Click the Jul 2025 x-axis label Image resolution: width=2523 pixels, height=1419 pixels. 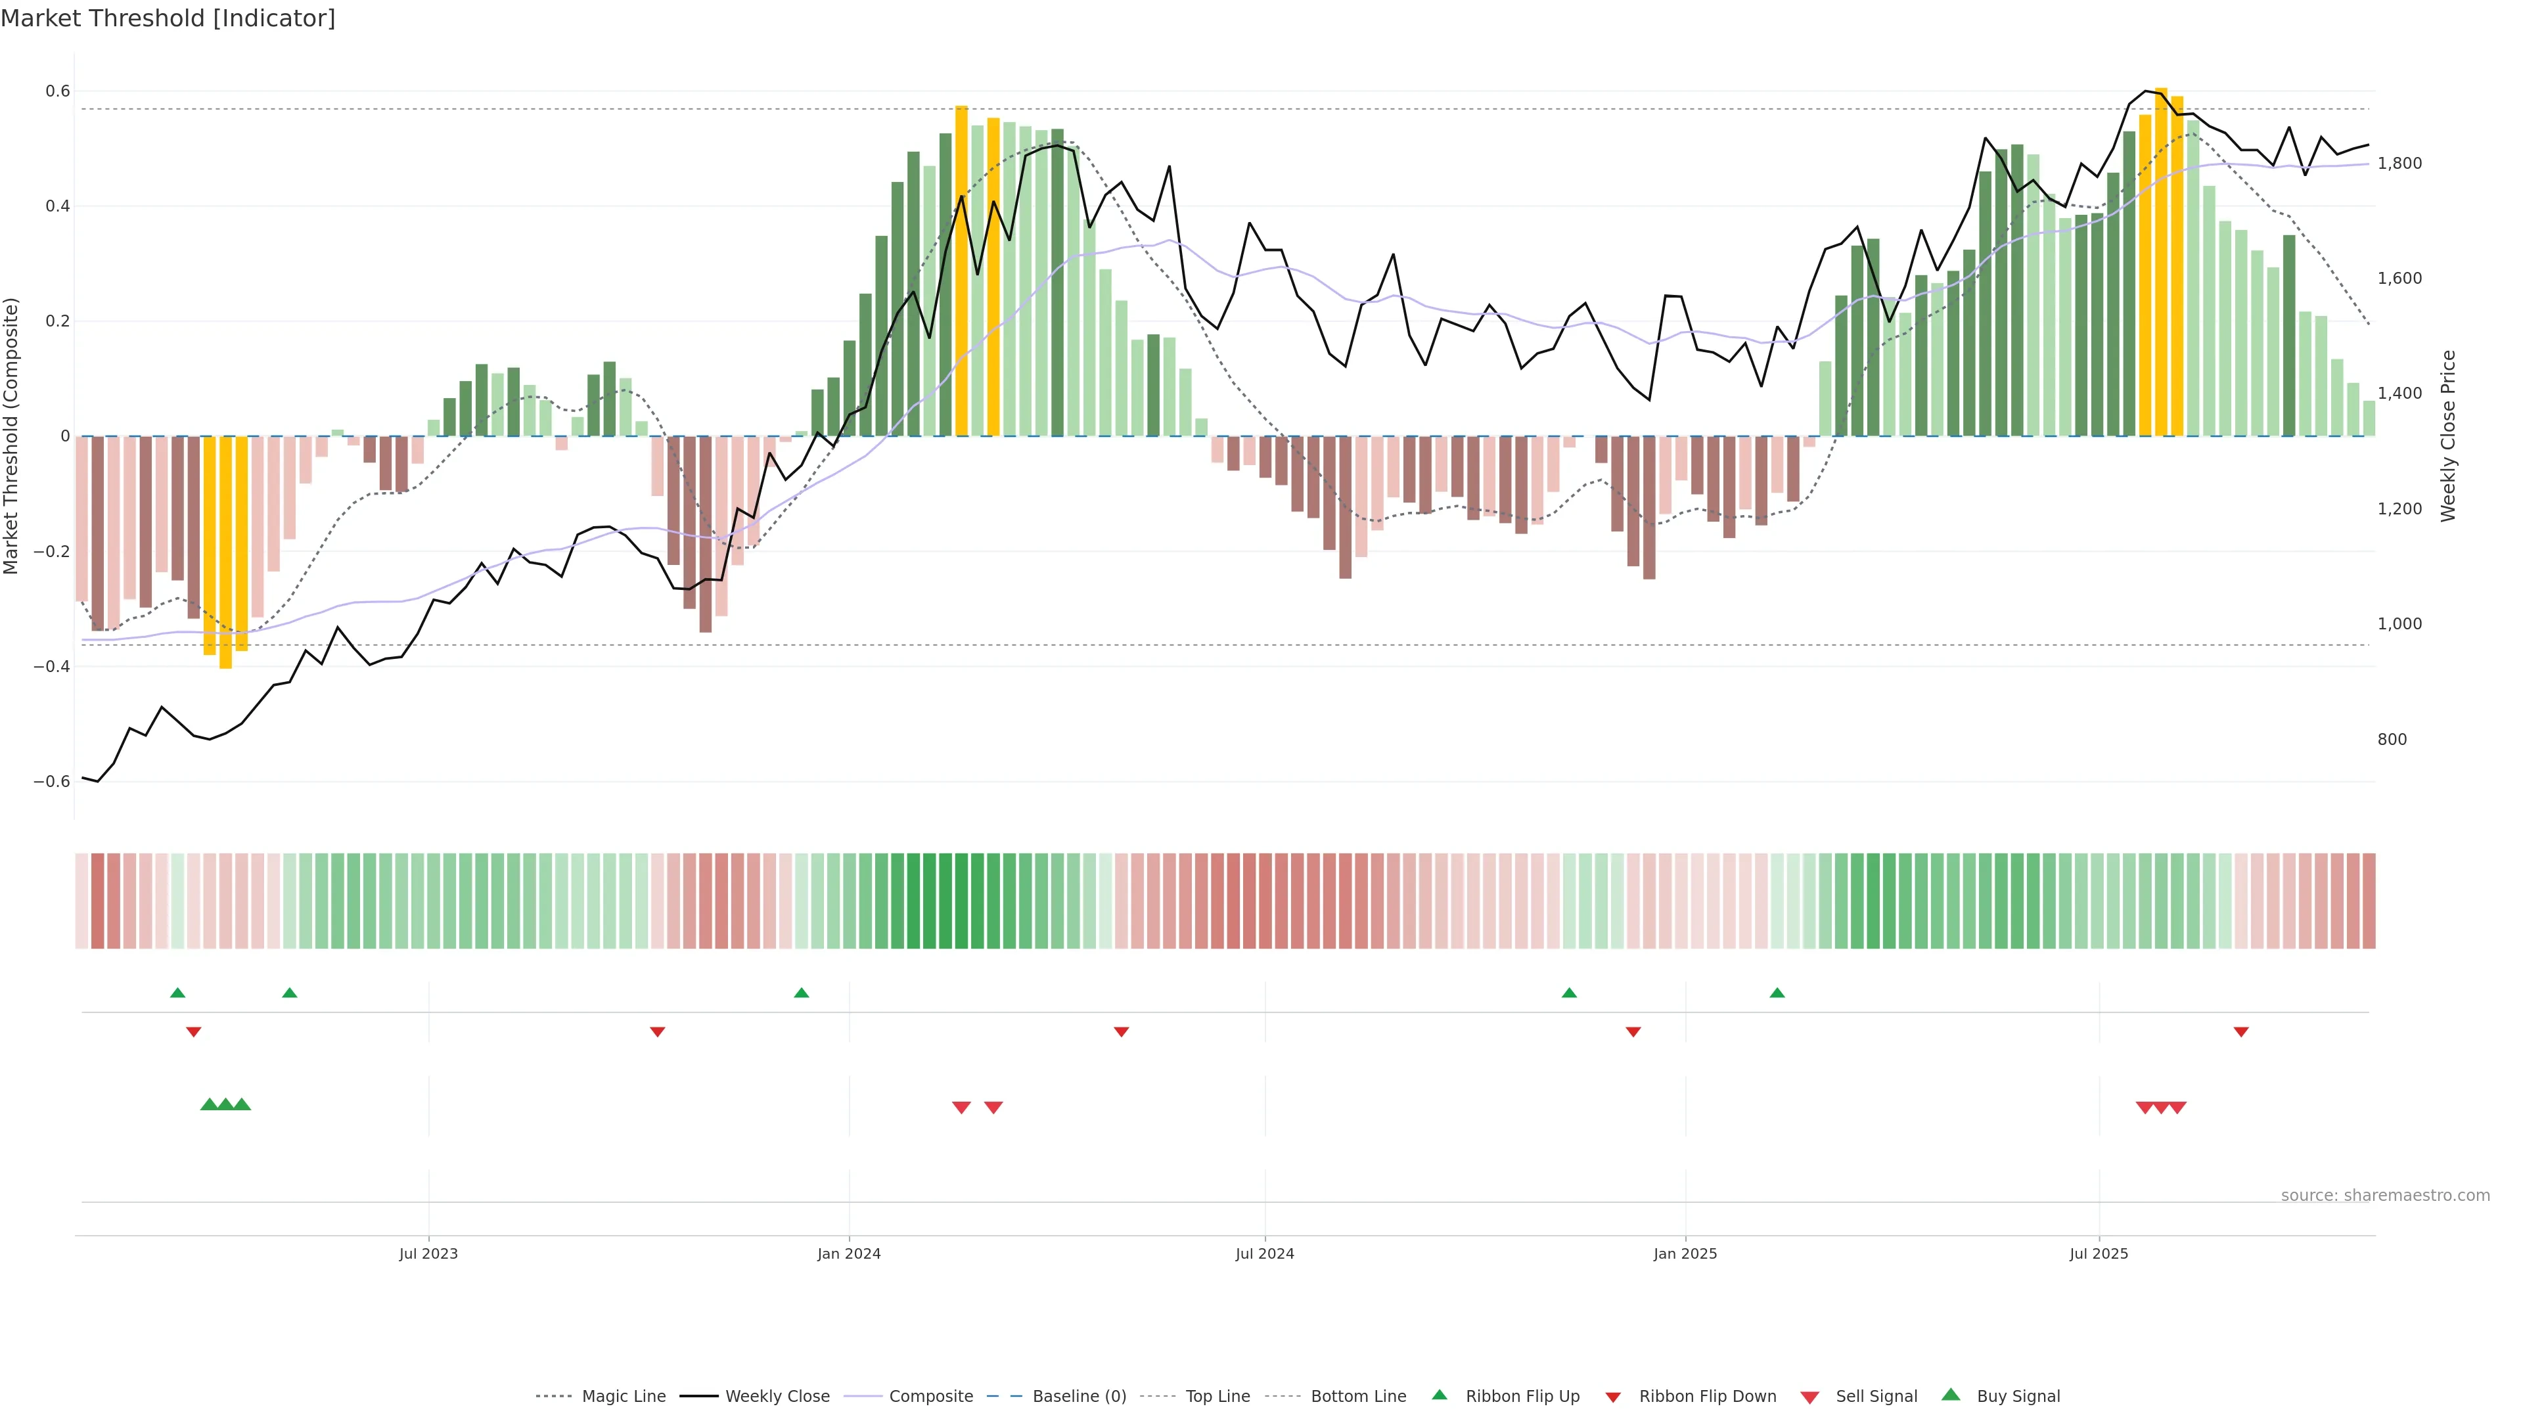coord(2099,1253)
